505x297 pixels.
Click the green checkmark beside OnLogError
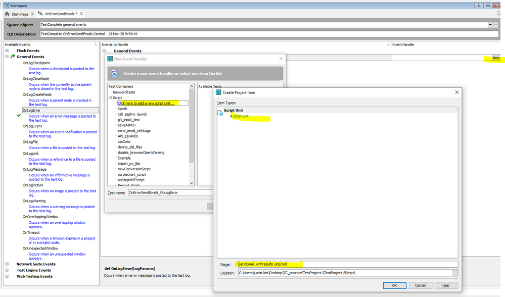pos(19,115)
